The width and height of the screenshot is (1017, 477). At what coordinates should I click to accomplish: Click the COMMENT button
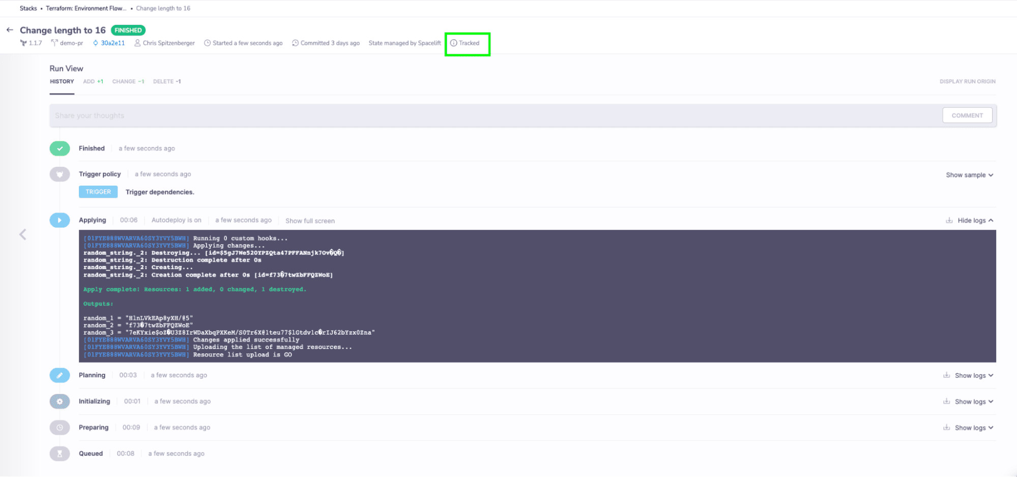pyautogui.click(x=967, y=116)
